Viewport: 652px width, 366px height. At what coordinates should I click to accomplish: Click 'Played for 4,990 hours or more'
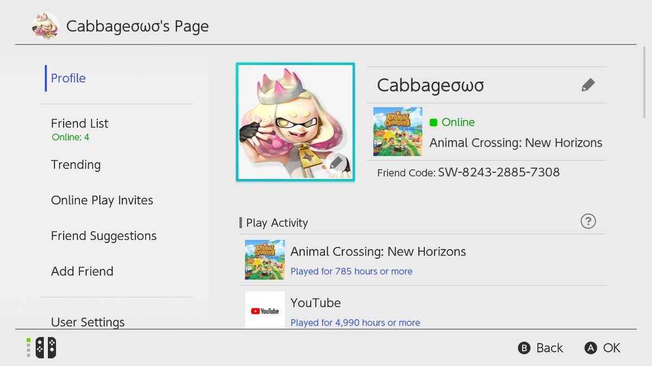coord(355,323)
